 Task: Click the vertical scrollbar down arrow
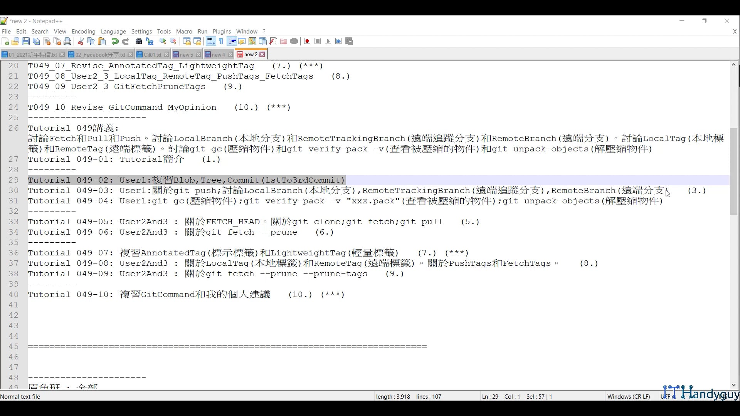click(734, 385)
